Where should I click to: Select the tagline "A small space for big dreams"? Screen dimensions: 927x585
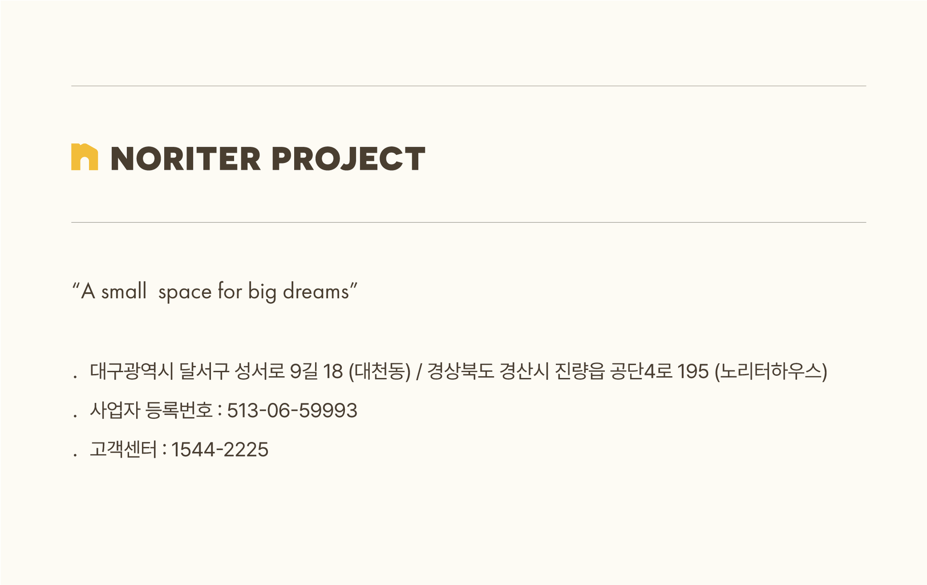coord(215,291)
